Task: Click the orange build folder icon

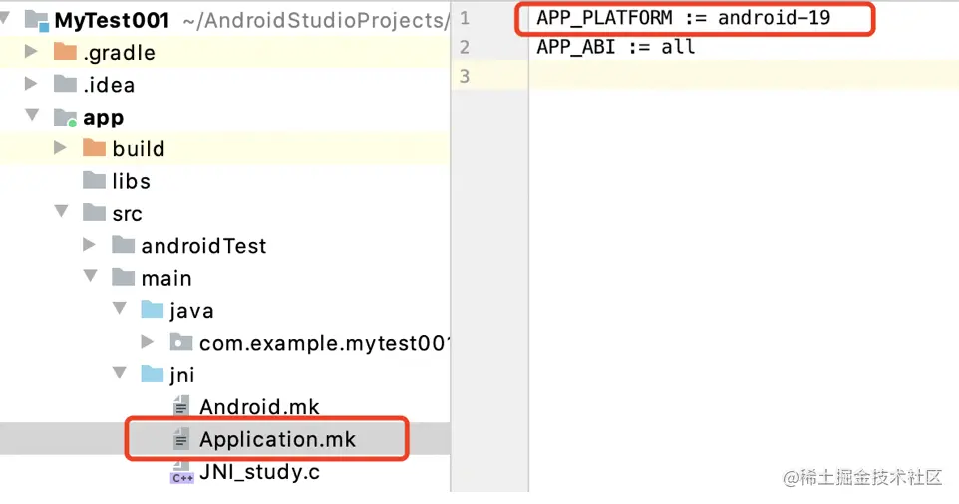Action: click(x=94, y=147)
